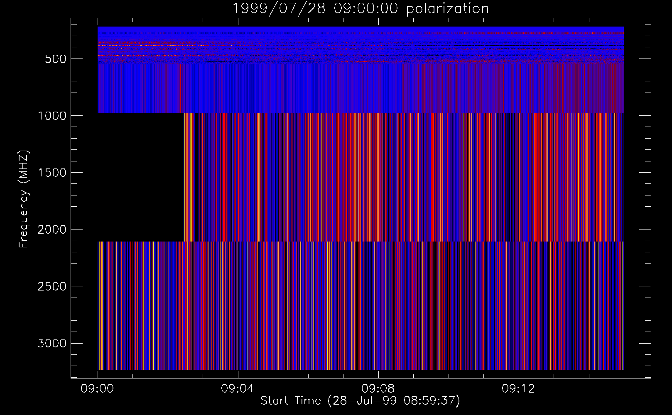672x415 pixels.
Task: Click the 500 frequency tick label
Action: pos(56,59)
